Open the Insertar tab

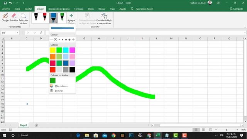(x=28, y=9)
